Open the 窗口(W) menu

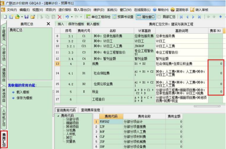click(x=126, y=10)
